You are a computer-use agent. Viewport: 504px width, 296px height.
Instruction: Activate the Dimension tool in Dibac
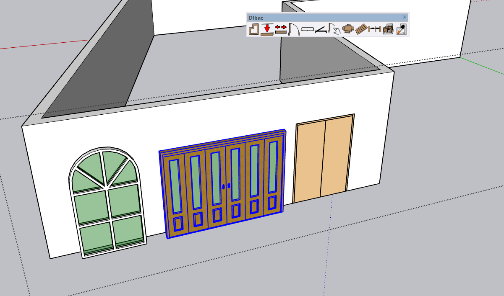click(x=375, y=29)
